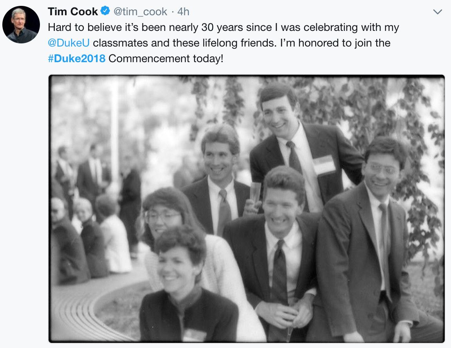Click the "4h" tweet timestamp
The width and height of the screenshot is (451, 348).
coord(183,12)
